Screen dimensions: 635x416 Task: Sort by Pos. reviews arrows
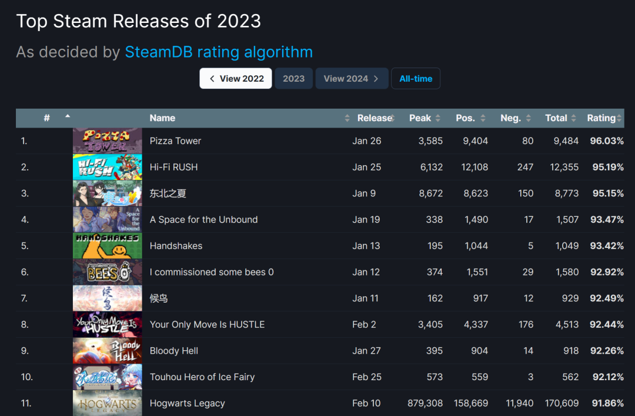(483, 118)
